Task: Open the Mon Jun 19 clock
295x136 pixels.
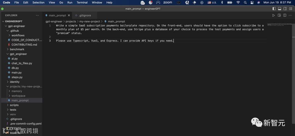Action: (x=277, y=2)
